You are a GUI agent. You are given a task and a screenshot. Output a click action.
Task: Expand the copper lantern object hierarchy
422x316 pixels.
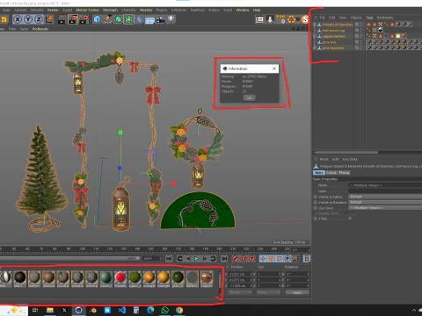[315, 36]
